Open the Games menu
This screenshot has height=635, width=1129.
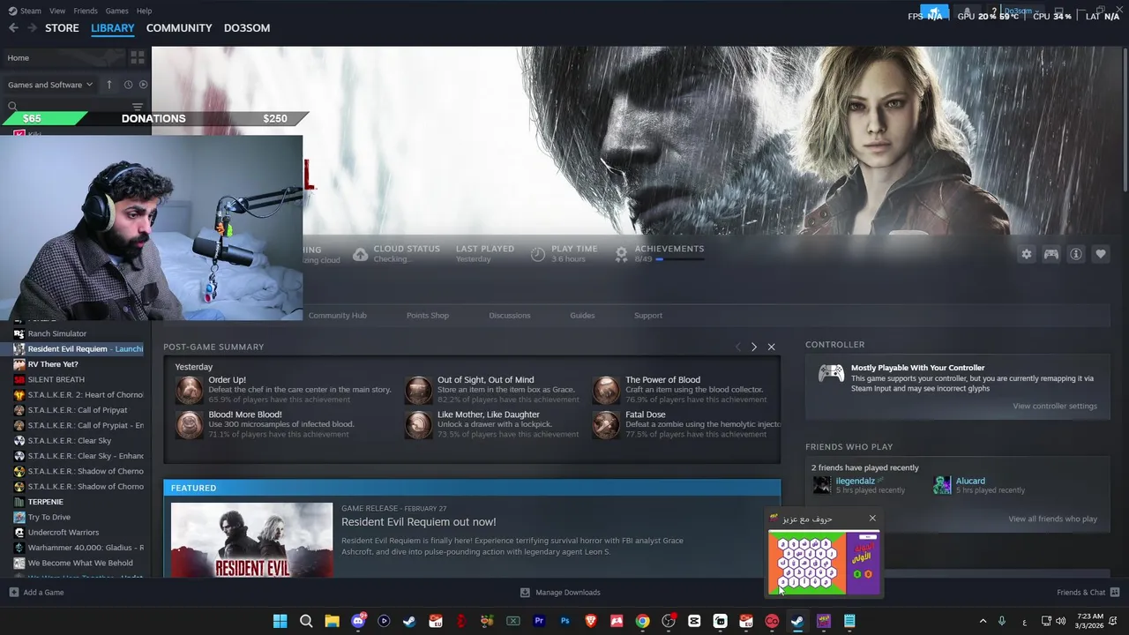point(116,11)
